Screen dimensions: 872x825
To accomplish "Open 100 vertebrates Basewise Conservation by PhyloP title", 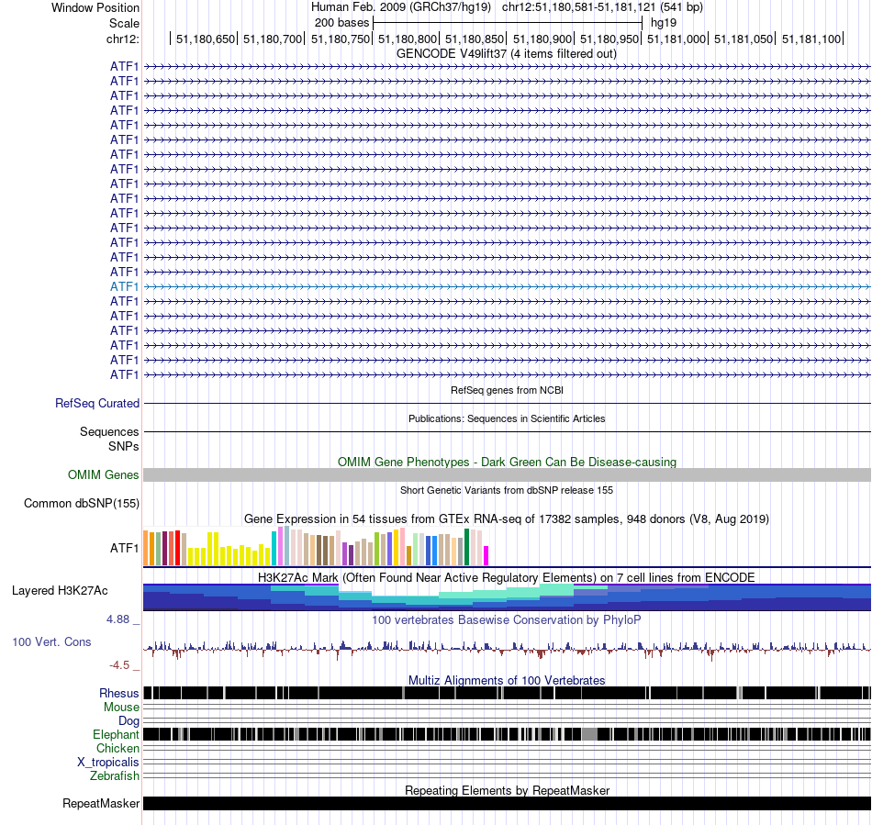I will (506, 619).
